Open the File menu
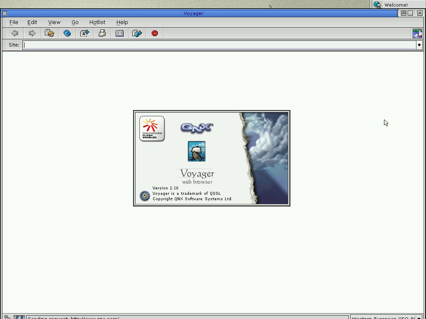This screenshot has width=426, height=319. pyautogui.click(x=14, y=22)
